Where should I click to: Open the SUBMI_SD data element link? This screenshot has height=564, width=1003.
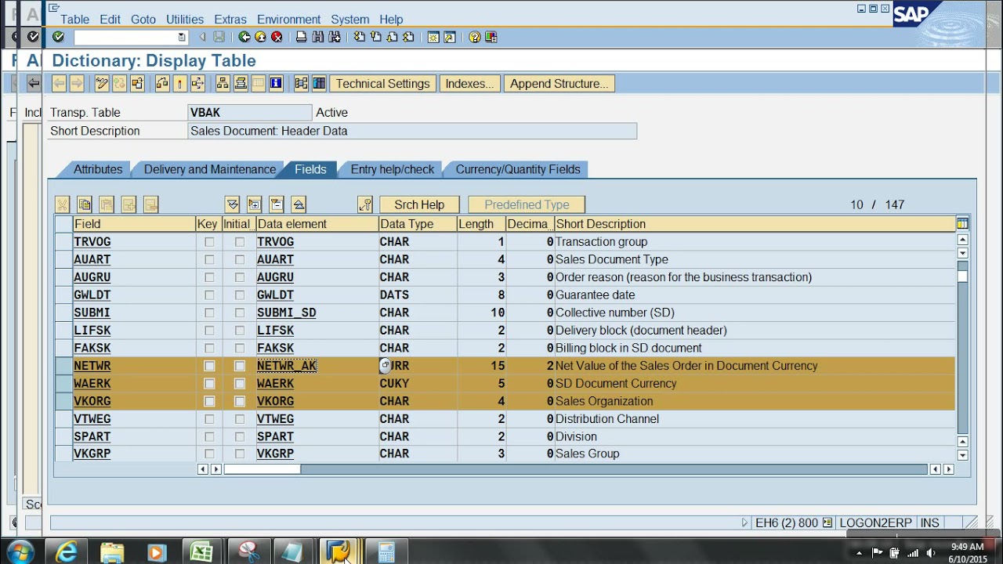tap(287, 313)
